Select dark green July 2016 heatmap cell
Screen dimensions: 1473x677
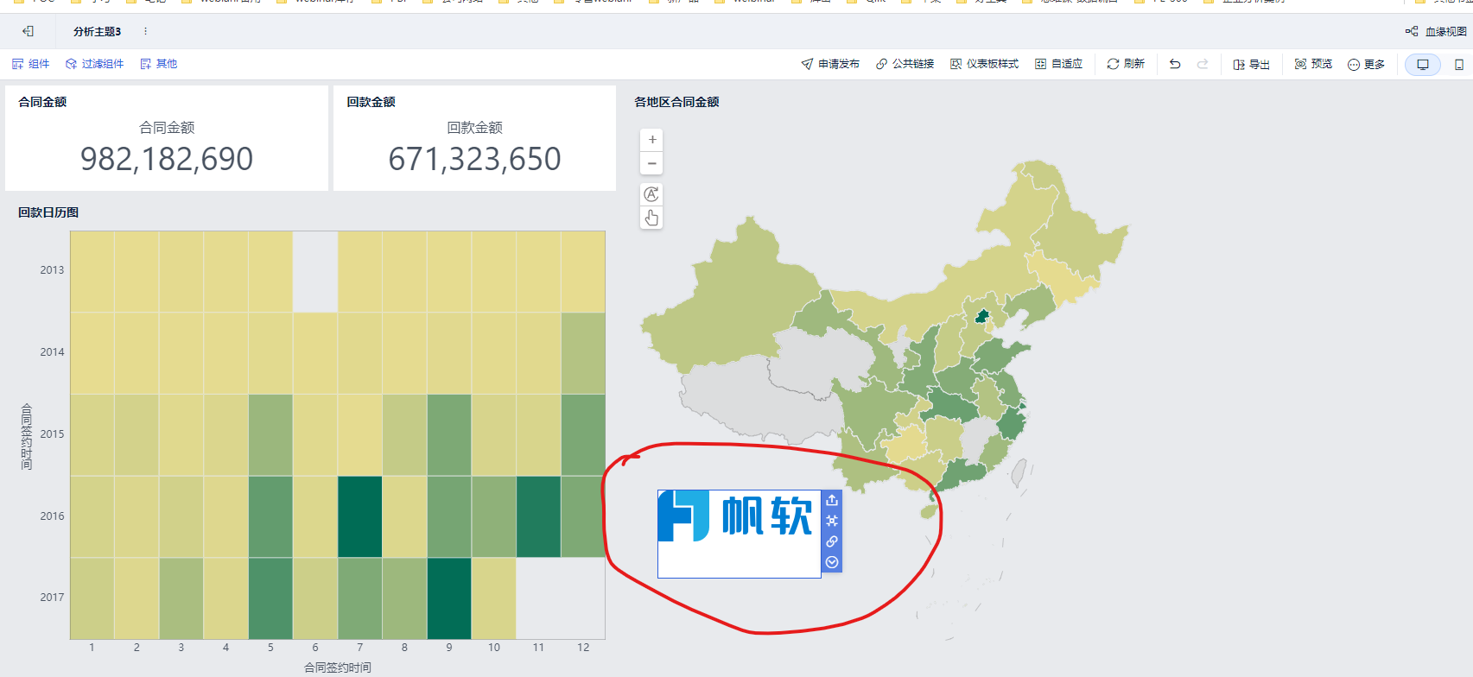[x=359, y=516]
